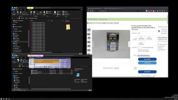Switch to the Panasonic BN-SDUSB3U Chrome tab

click(x=95, y=8)
